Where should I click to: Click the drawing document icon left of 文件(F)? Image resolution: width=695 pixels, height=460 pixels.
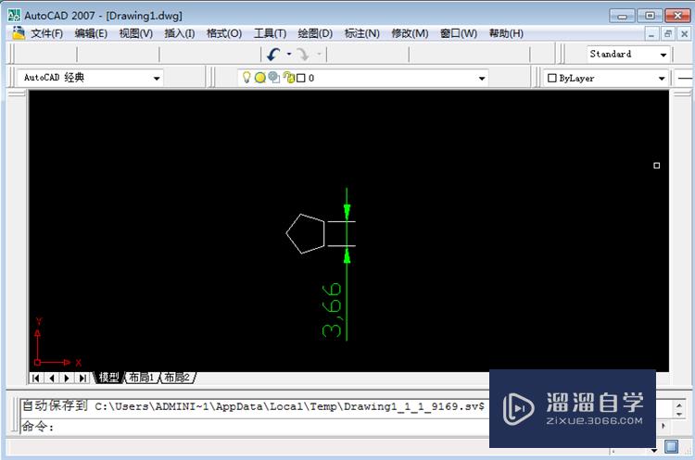19,33
